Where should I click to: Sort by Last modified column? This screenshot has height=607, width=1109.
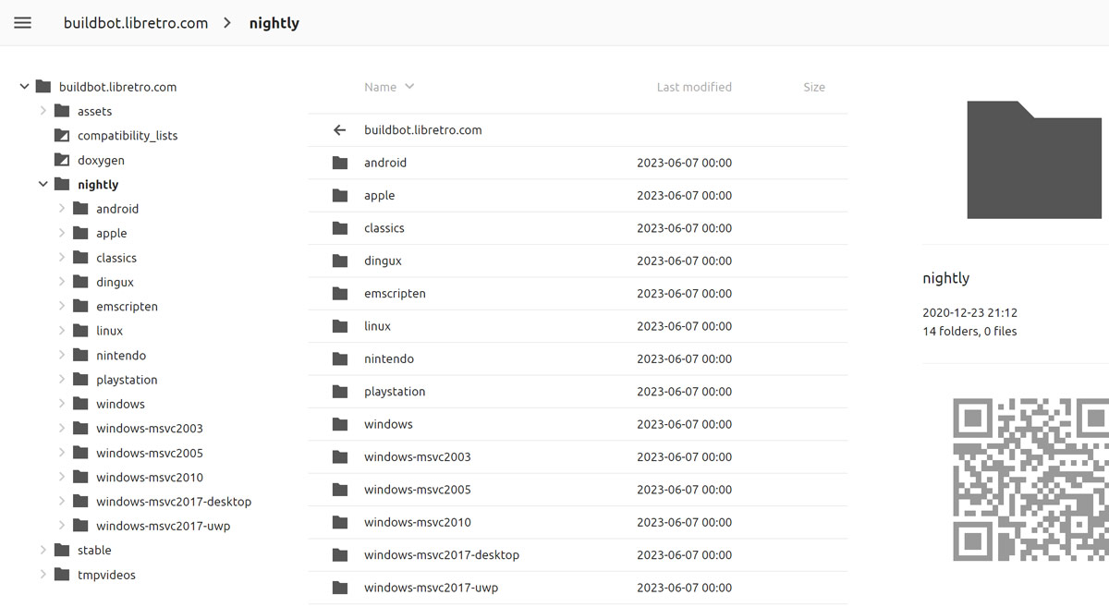(693, 87)
